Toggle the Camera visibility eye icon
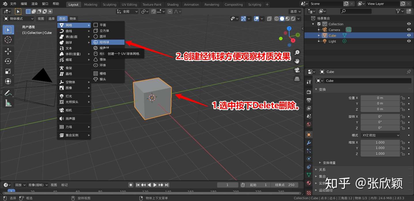The width and height of the screenshot is (414, 201). click(409, 29)
